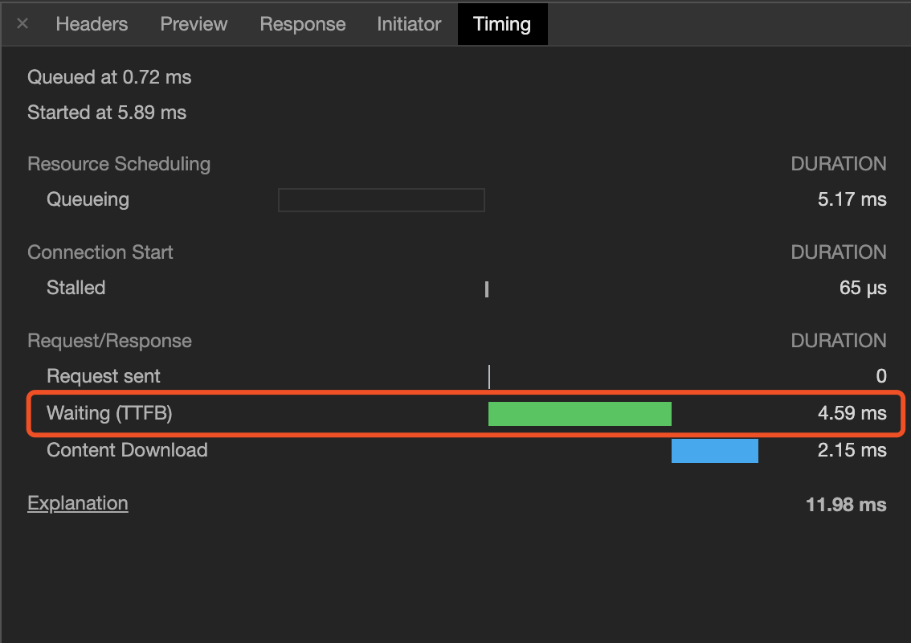Screen dimensions: 911x643
Task: Open the Preview tab
Action: click(x=194, y=24)
